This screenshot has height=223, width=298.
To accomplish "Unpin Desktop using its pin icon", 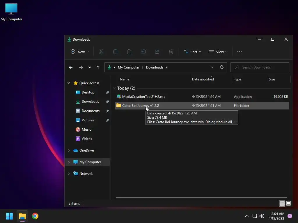I will click(107, 92).
